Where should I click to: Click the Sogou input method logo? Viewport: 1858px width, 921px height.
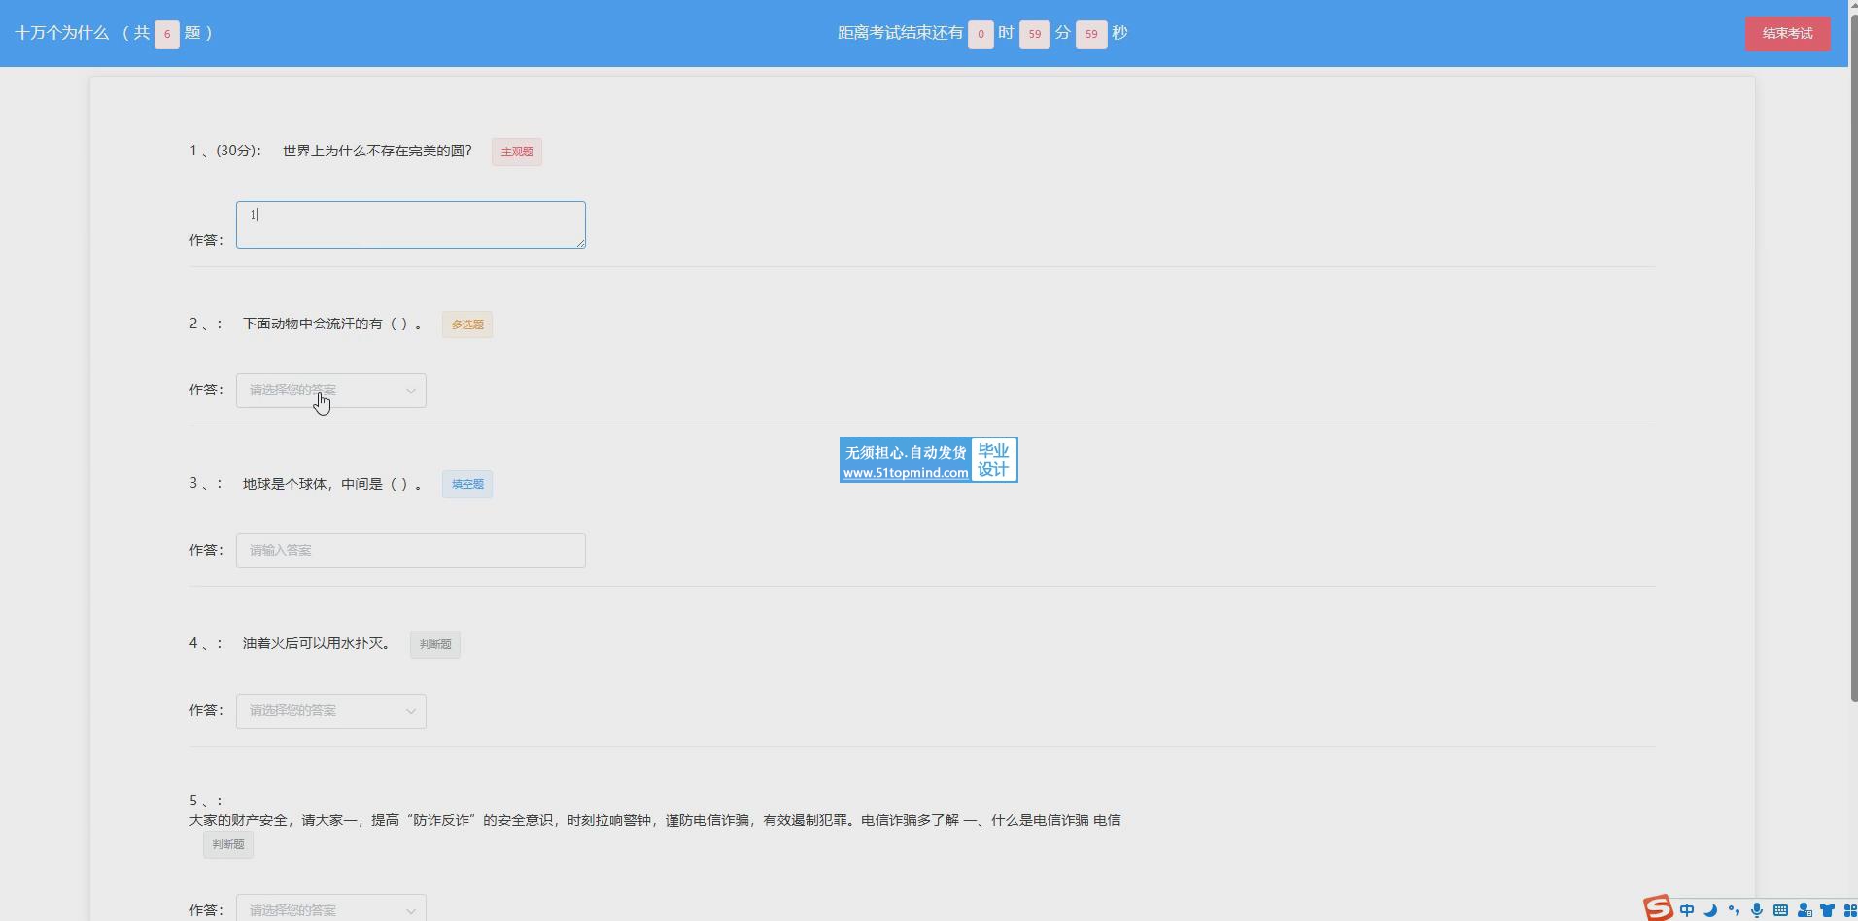(x=1658, y=908)
